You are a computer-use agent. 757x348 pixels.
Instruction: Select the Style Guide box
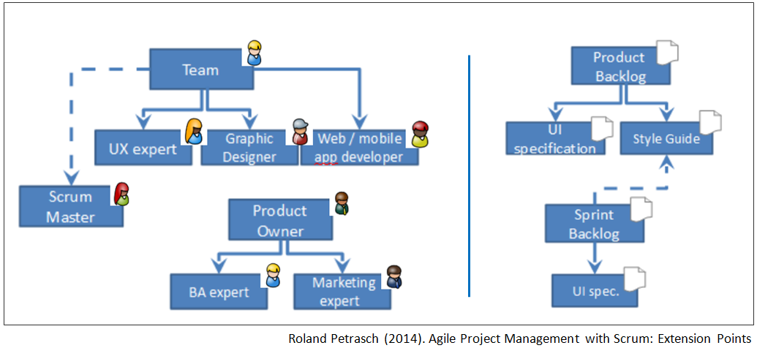click(x=666, y=138)
